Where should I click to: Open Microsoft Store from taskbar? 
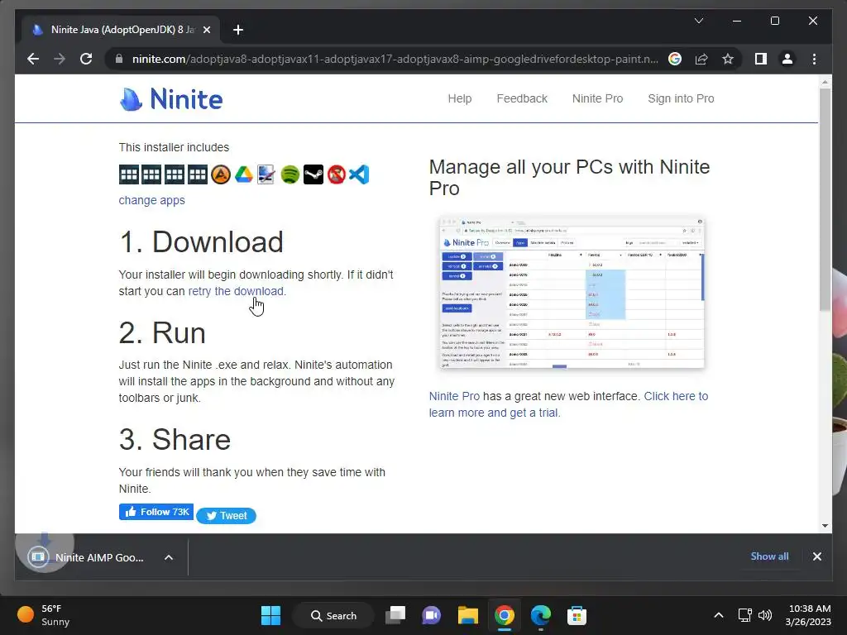tap(577, 615)
